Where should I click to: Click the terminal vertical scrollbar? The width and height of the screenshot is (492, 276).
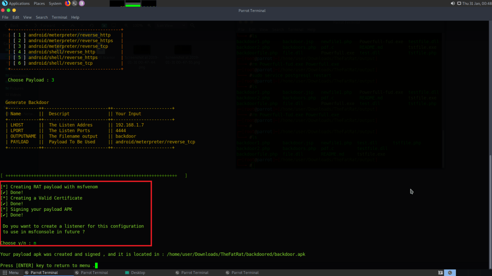[490, 212]
